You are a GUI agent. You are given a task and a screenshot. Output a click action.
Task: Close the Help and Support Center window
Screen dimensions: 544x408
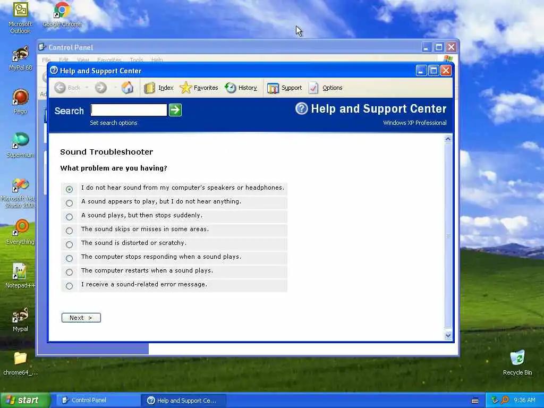(446, 71)
